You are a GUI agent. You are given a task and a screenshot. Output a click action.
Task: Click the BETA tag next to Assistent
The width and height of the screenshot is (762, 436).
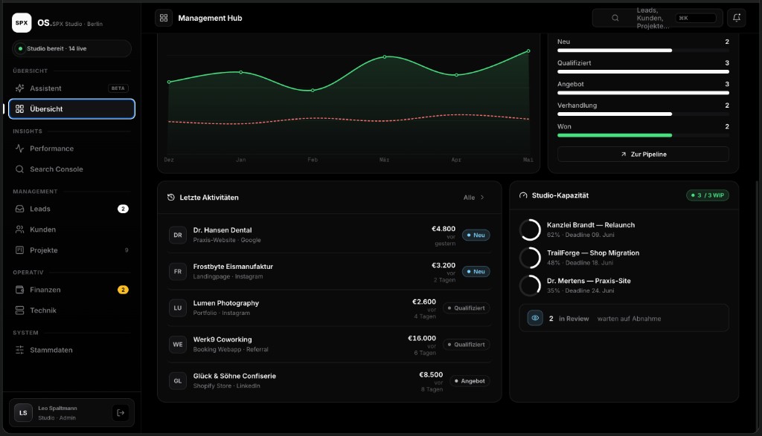point(118,88)
